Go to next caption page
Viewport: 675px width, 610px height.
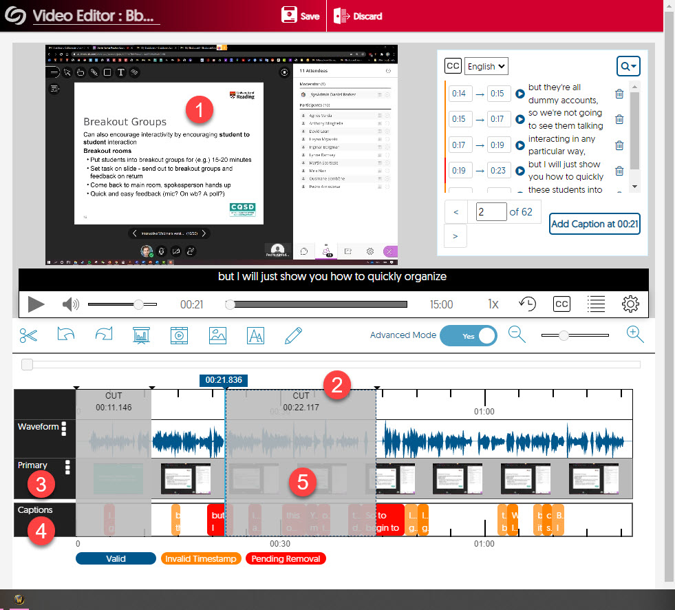coord(456,236)
